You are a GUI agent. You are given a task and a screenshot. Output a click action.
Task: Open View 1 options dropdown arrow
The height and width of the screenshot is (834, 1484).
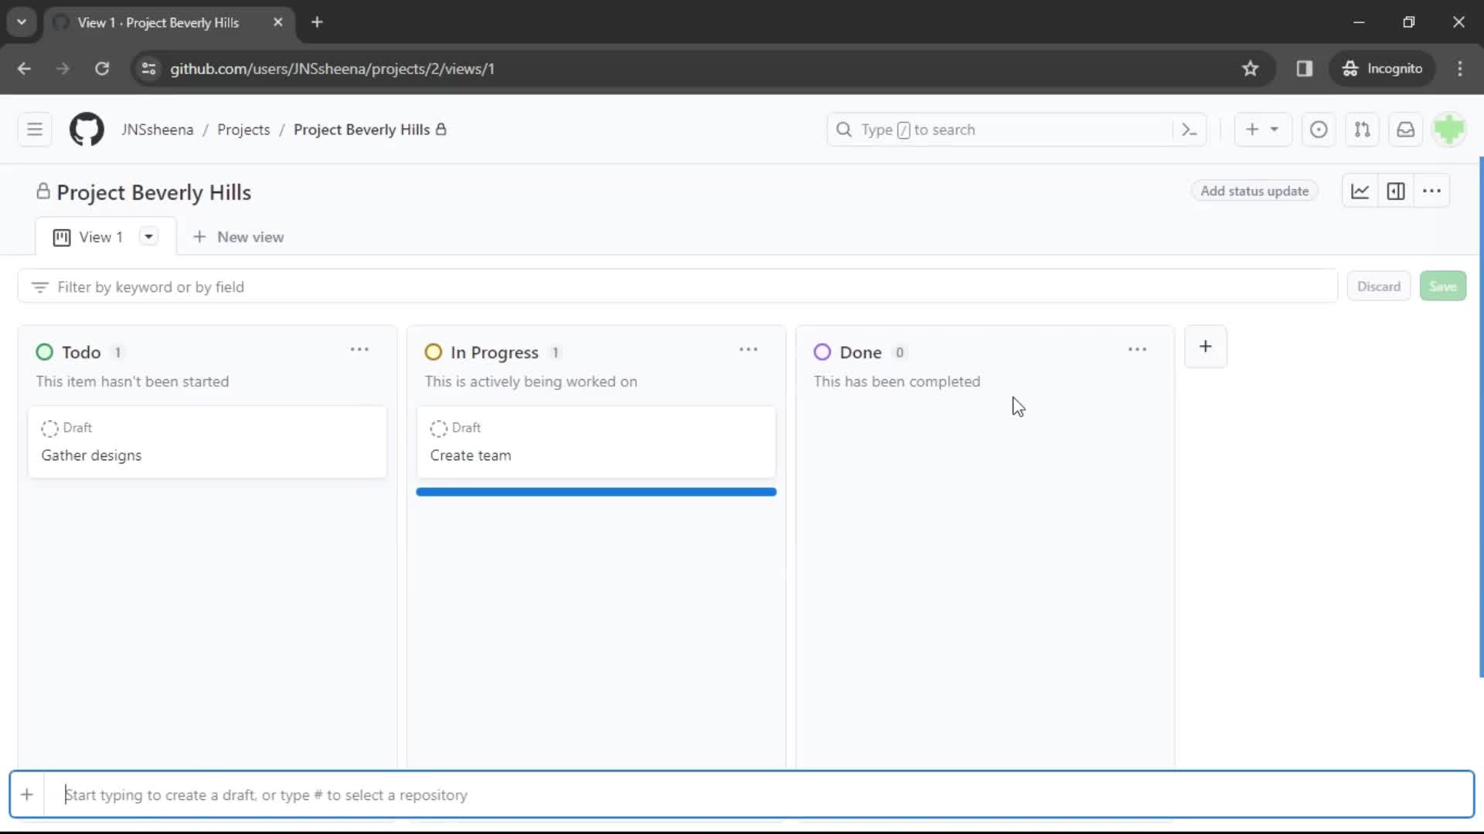coord(148,237)
